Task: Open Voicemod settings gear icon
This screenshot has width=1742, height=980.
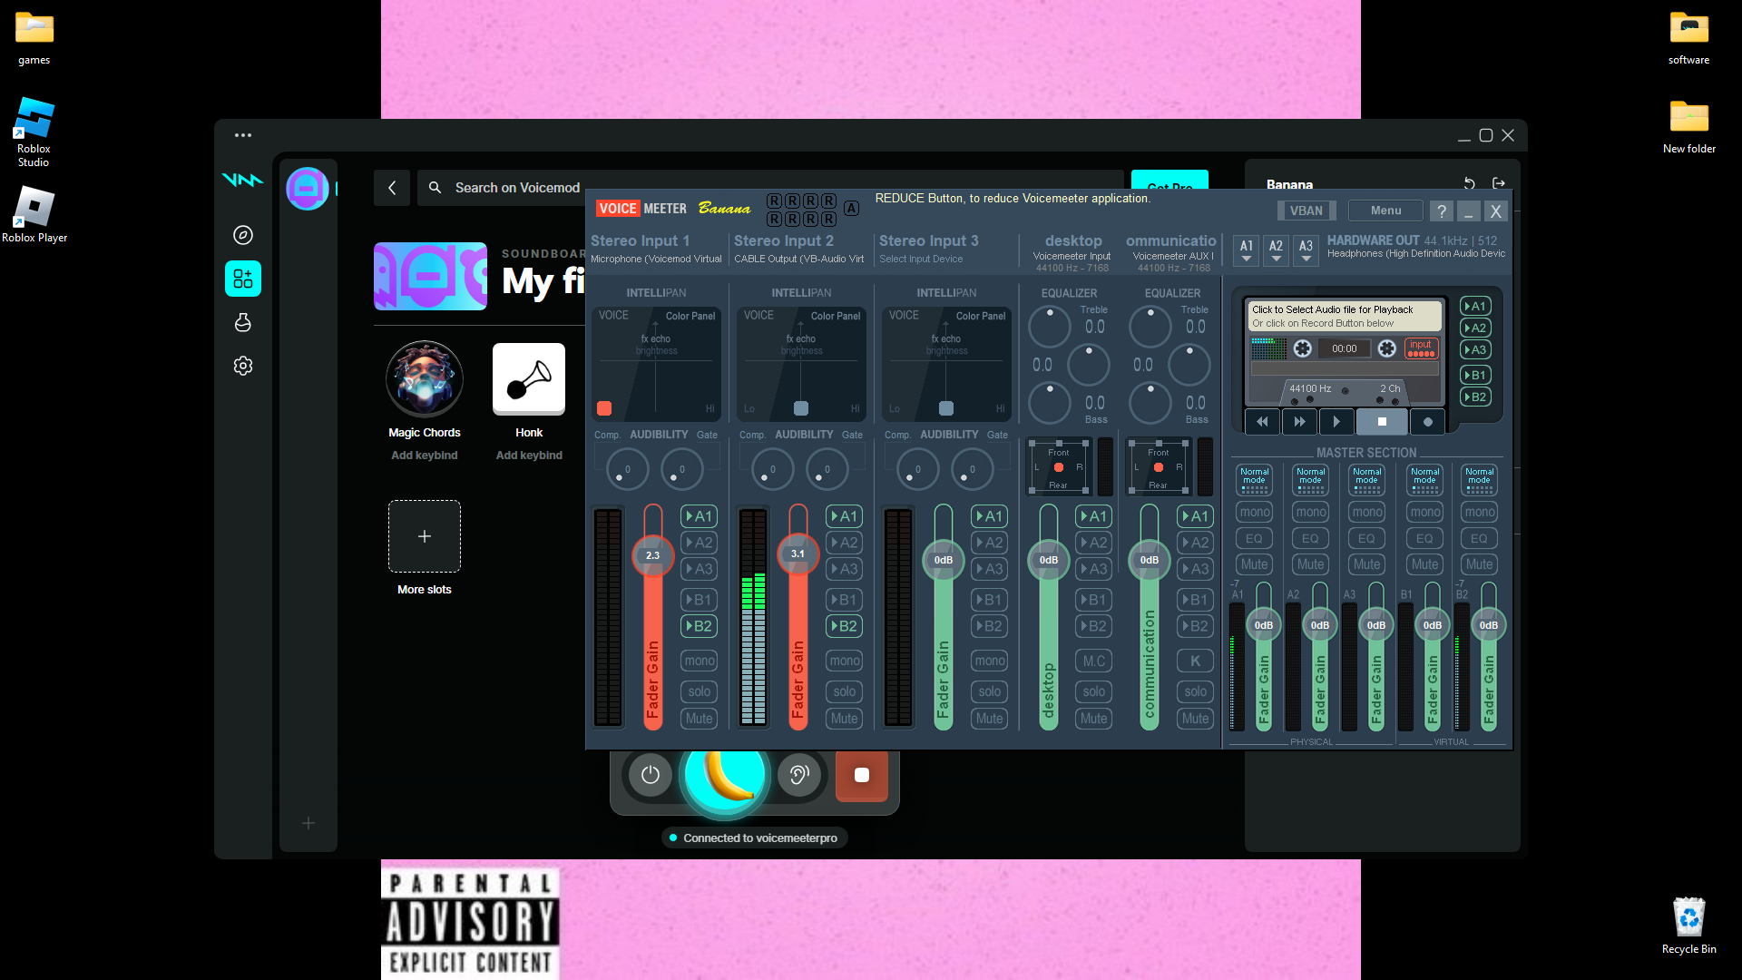Action: point(243,366)
